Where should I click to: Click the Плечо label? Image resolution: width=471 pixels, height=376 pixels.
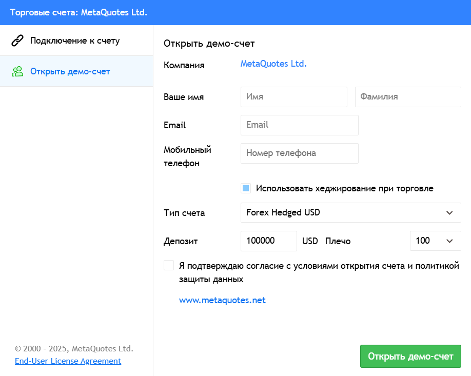point(338,241)
